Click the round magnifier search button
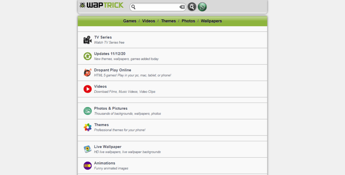Viewport: 345px width, 175px height. pyautogui.click(x=192, y=7)
